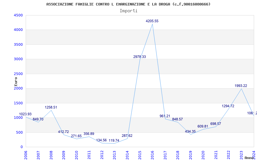Click the 2022 year label

point(228,155)
